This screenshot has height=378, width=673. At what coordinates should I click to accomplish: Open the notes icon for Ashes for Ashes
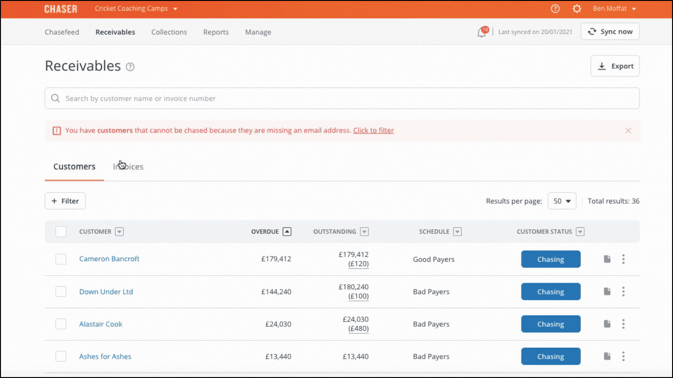point(607,357)
